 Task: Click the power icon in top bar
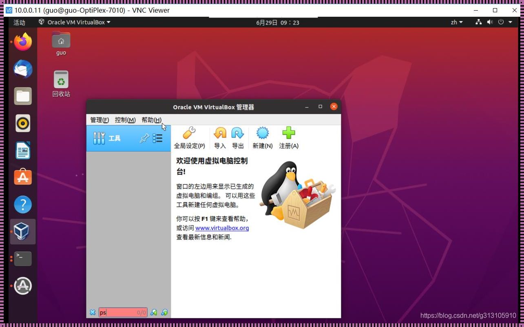(x=501, y=22)
